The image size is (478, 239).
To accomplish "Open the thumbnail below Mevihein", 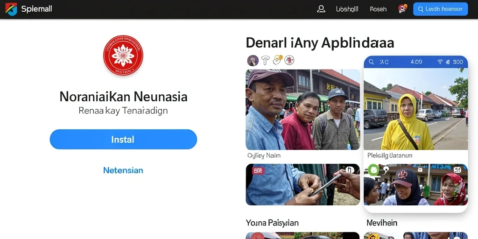I will [x=416, y=236].
